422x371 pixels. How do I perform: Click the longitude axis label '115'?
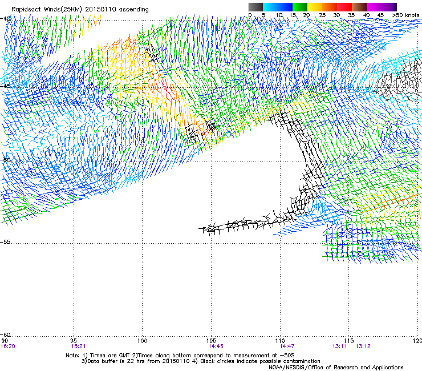[349, 341]
